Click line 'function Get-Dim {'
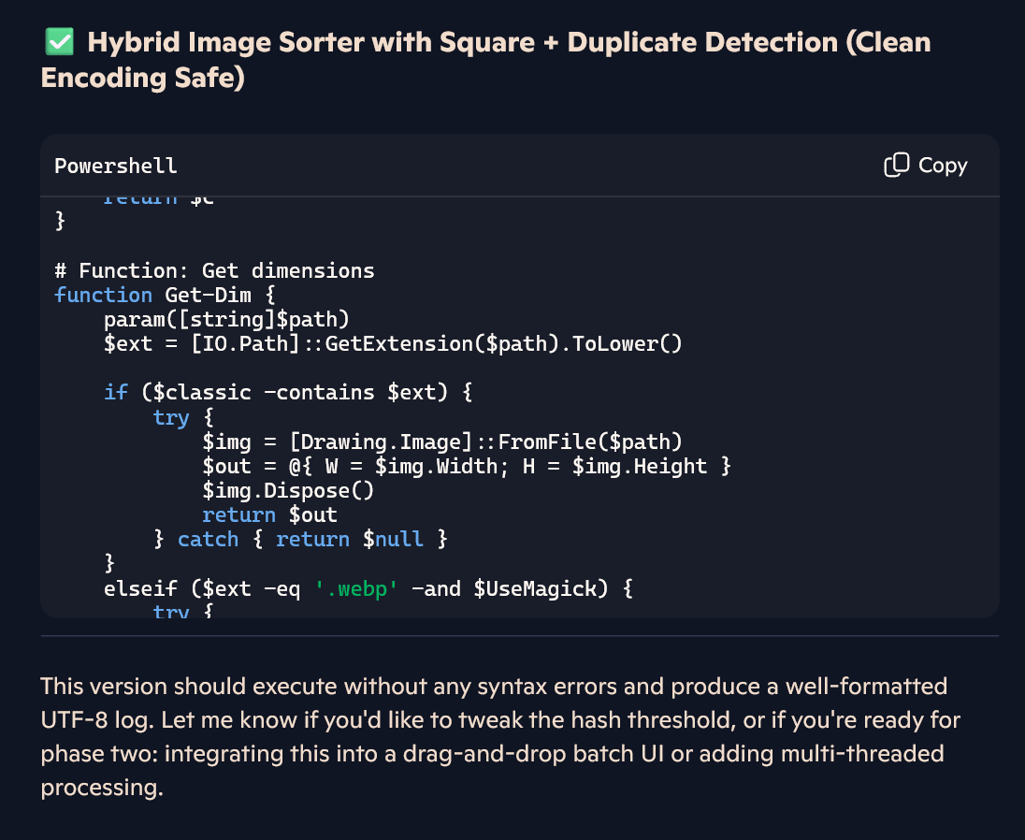 [x=166, y=295]
